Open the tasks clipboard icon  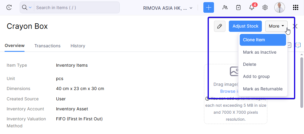(238, 8)
